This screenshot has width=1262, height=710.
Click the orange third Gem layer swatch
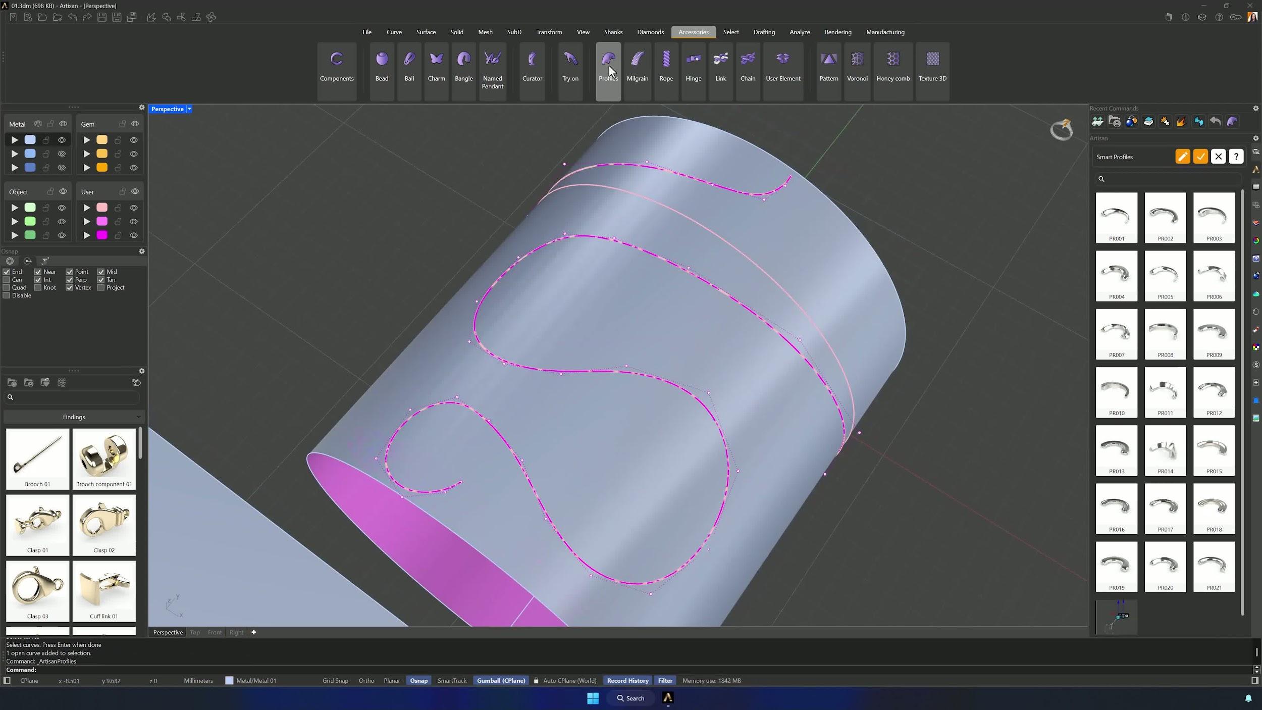coord(102,168)
